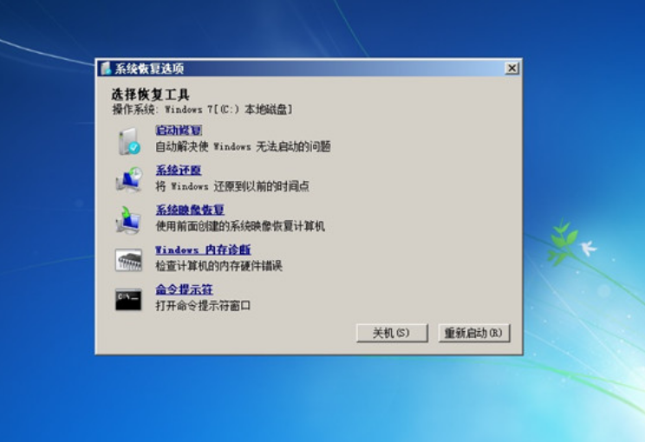The width and height of the screenshot is (645, 442).
Task: Open the 系统映像恢复 link
Action: pyautogui.click(x=190, y=210)
